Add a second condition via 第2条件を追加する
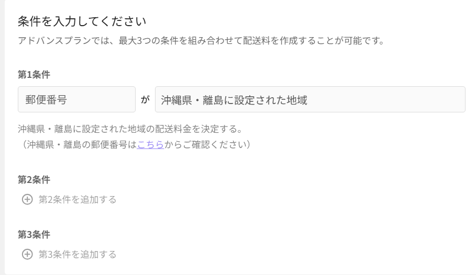This screenshot has width=476, height=275. pyautogui.click(x=77, y=199)
